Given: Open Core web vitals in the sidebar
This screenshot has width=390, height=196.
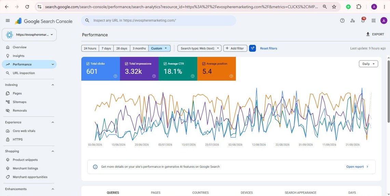Looking at the screenshot, I should point(29,131).
